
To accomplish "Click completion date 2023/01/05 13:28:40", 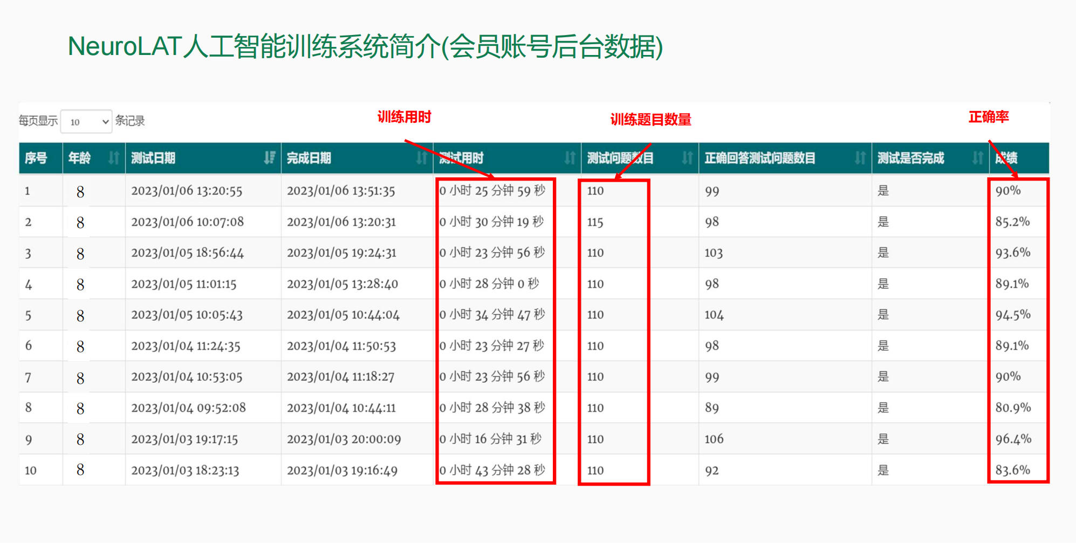I will click(x=342, y=284).
